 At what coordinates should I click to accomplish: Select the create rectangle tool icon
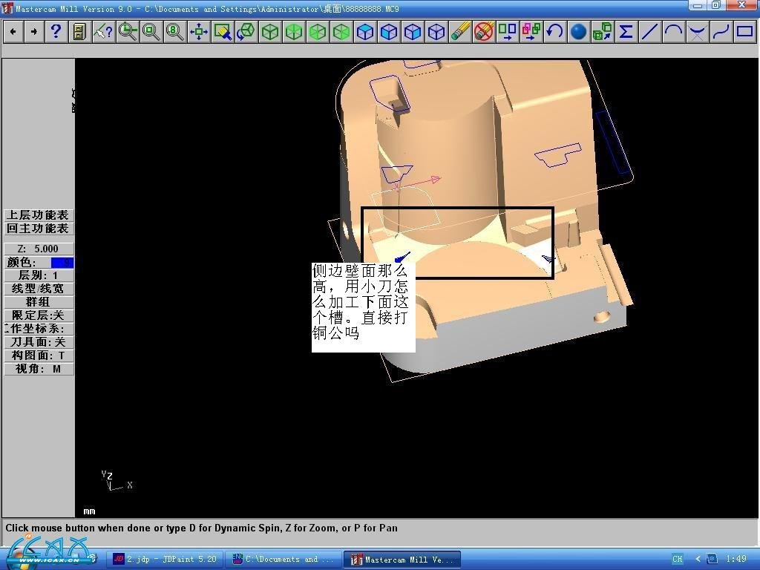(x=744, y=32)
